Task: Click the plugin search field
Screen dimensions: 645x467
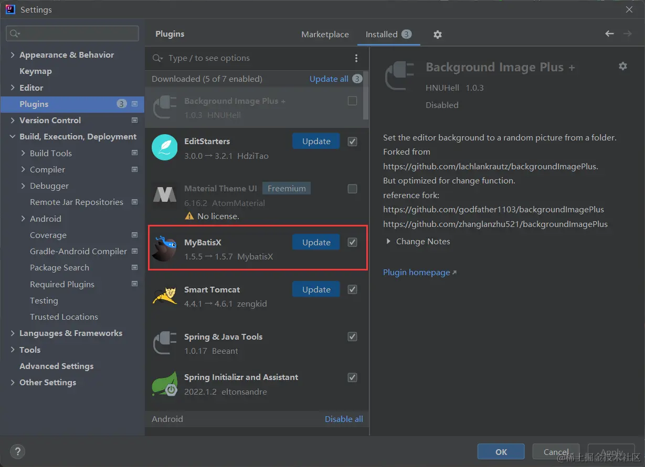Action: click(x=257, y=58)
